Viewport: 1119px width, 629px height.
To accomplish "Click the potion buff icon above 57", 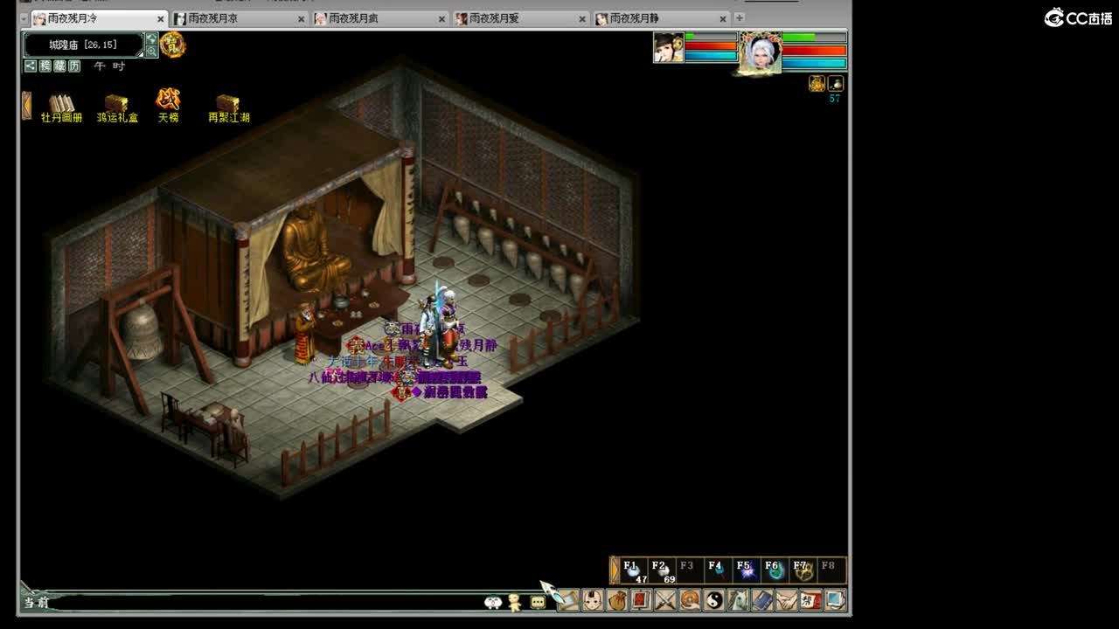I will click(x=836, y=83).
